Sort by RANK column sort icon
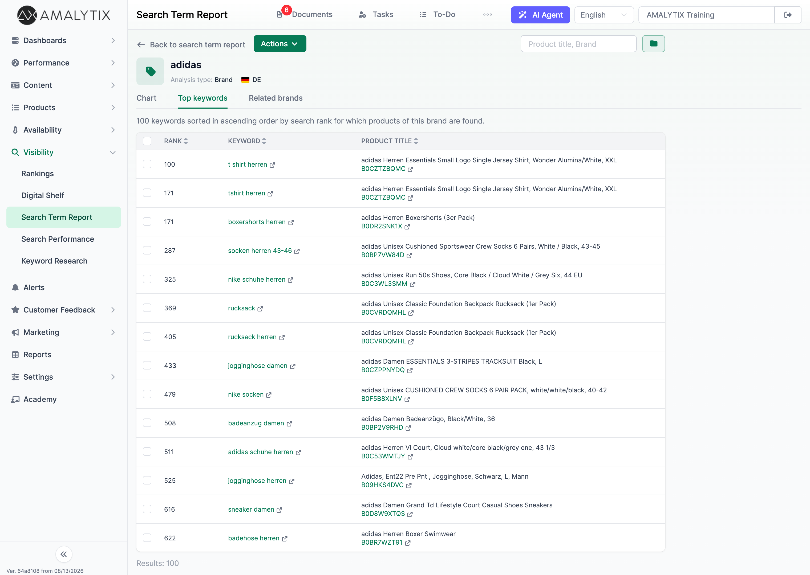810x575 pixels. pyautogui.click(x=186, y=141)
